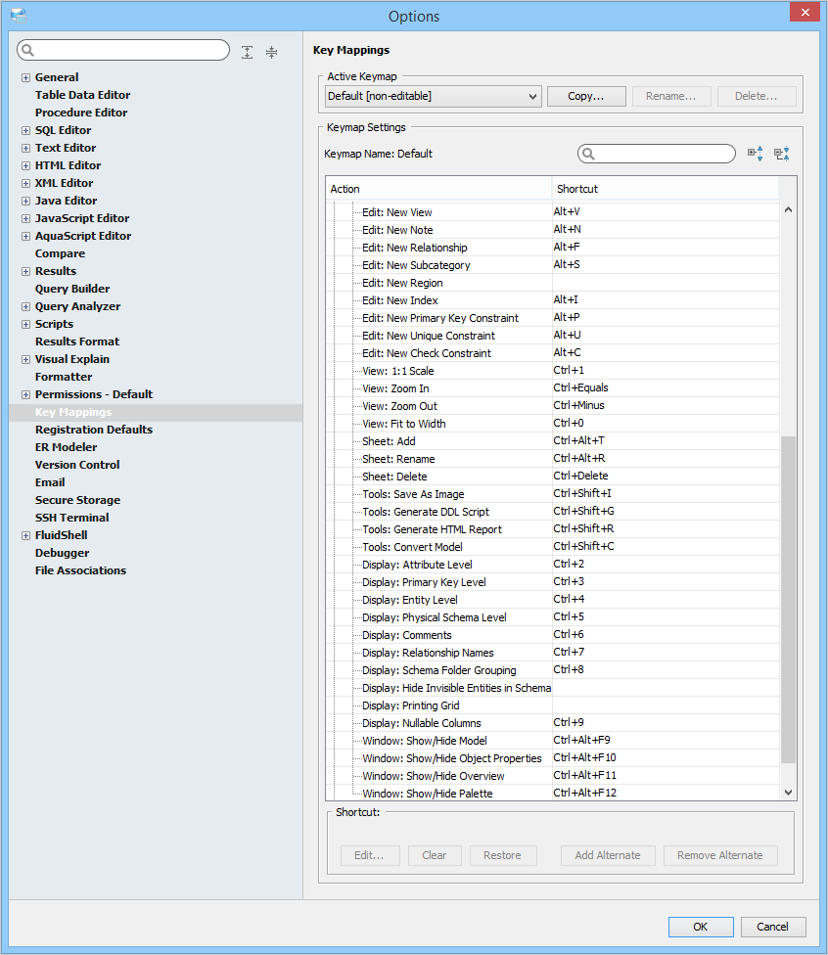Select 'Edit: New View' row
This screenshot has width=828, height=955.
click(553, 212)
